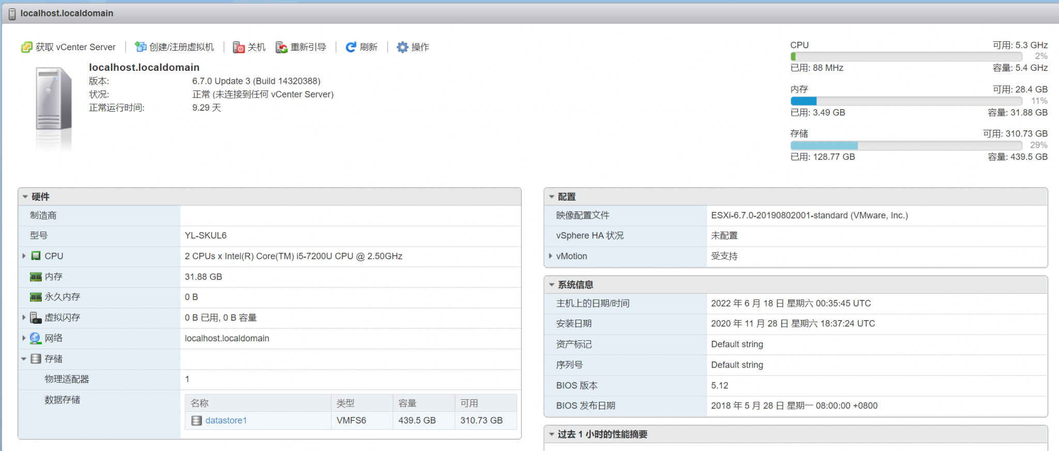Collapse the 存储 storage row
This screenshot has height=451, width=1059.
[24, 359]
